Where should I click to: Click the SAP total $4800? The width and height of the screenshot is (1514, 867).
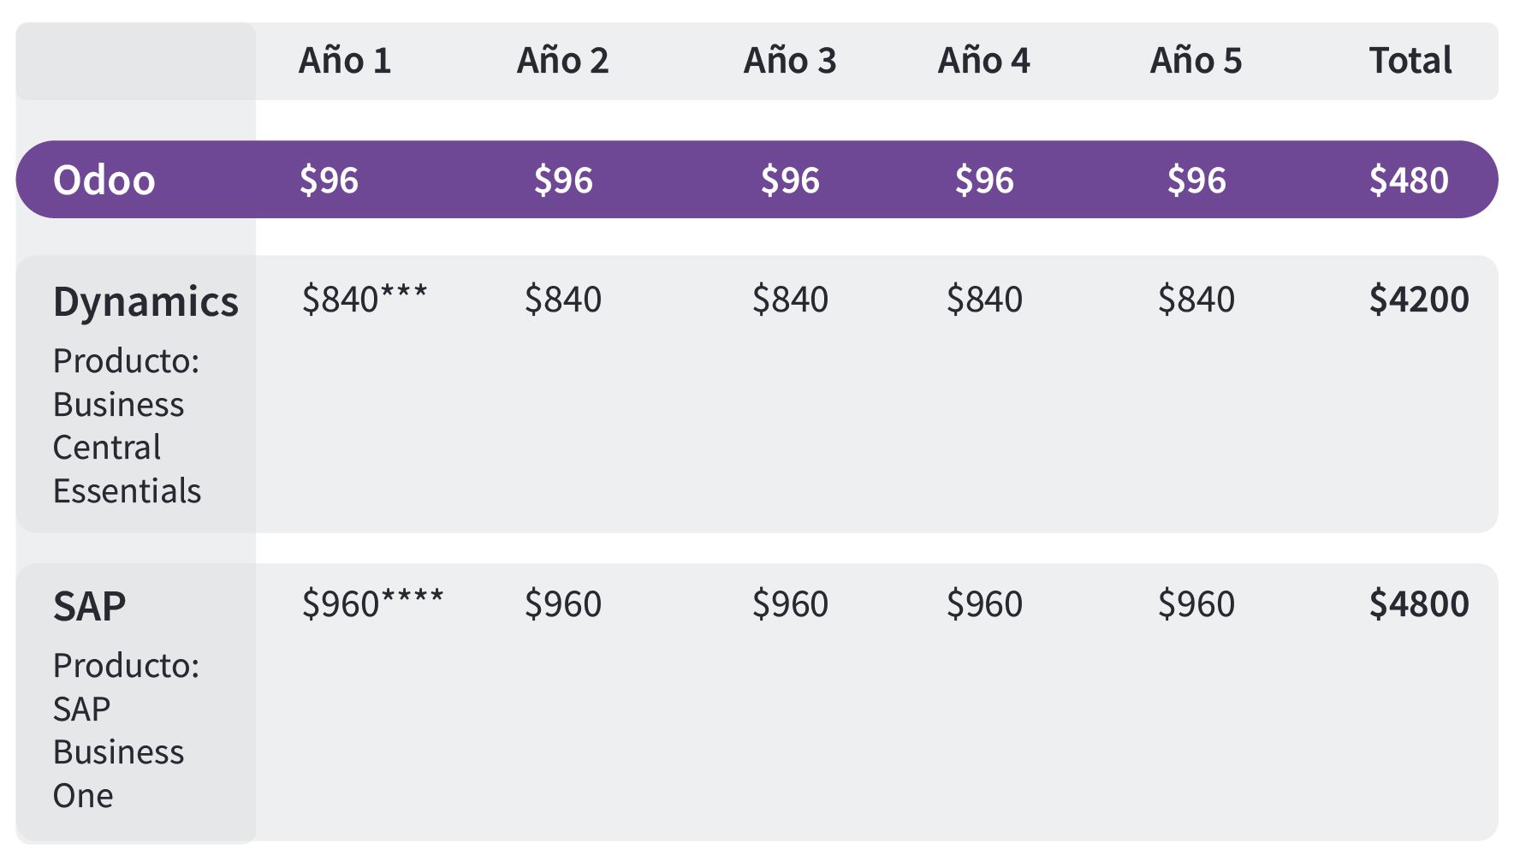click(1419, 603)
